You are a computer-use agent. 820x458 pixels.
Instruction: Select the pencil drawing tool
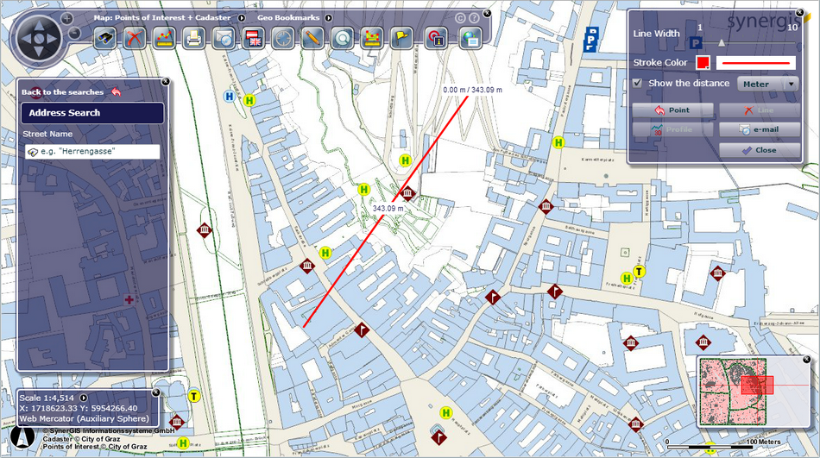coord(312,37)
